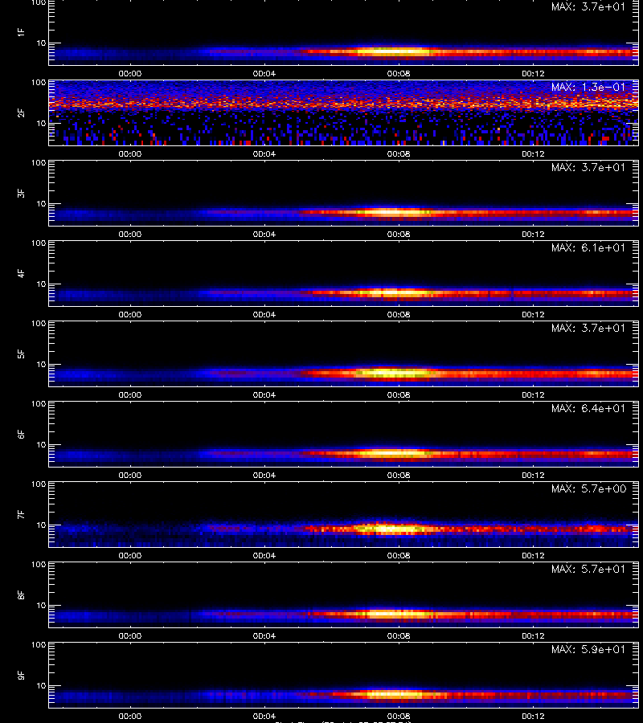The width and height of the screenshot is (643, 723).
Task: Click the 00:08 time tick below the 7F panel
Action: [x=399, y=556]
